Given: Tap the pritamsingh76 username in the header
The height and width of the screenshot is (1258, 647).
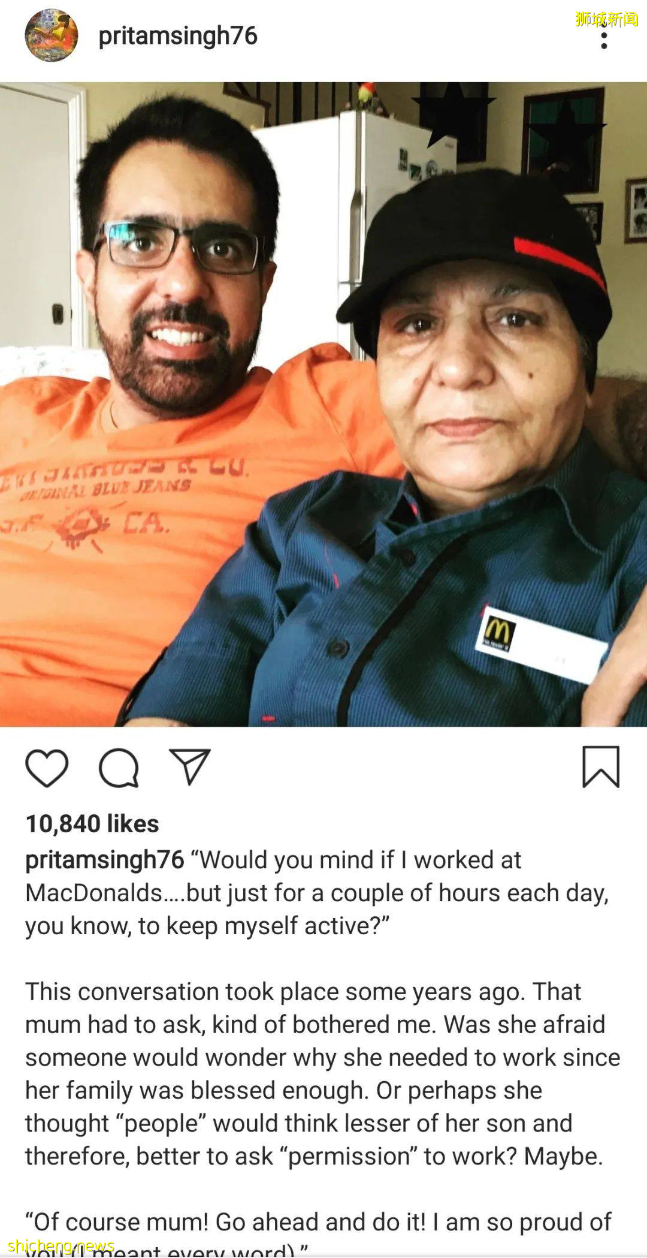Looking at the screenshot, I should pos(178,36).
